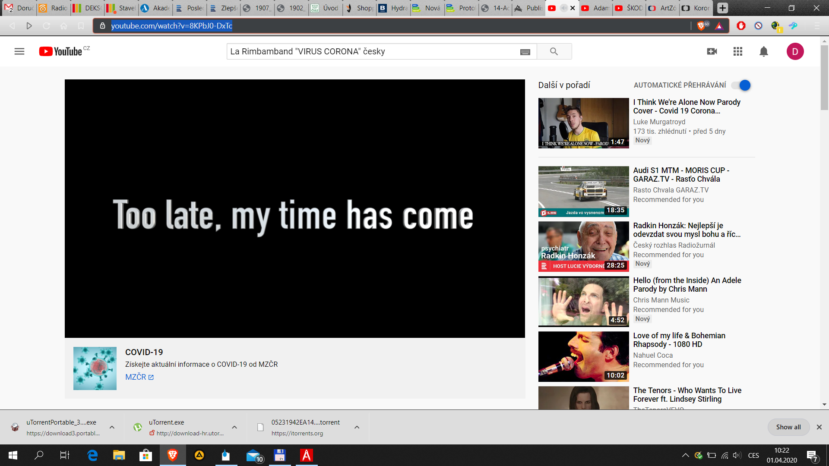Viewport: 829px width, 466px height.
Task: Open a new browser tab with the plus button
Action: point(722,8)
